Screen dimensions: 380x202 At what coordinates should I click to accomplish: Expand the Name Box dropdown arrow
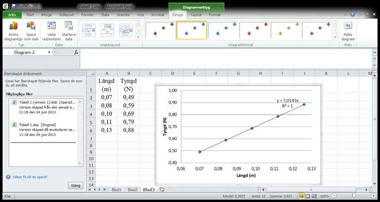point(49,53)
